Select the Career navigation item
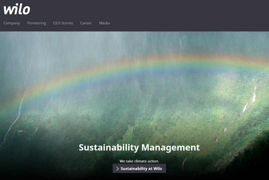The height and width of the screenshot is (180, 269). [x=86, y=23]
